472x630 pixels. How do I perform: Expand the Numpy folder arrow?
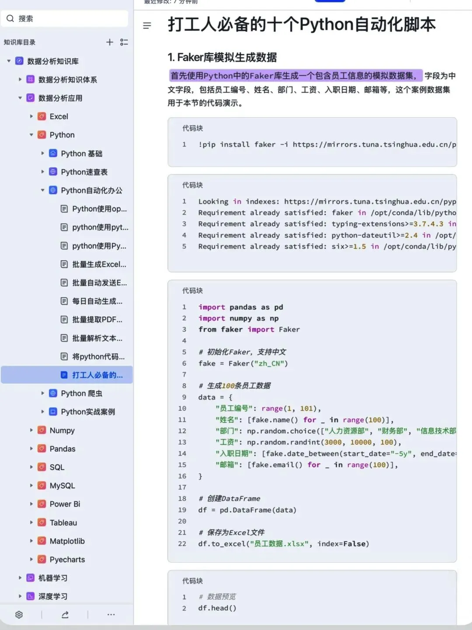pos(31,430)
